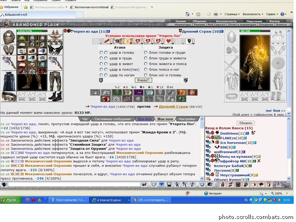Click the helmet item in the left equipment panel
The image size is (296, 222).
9,37
